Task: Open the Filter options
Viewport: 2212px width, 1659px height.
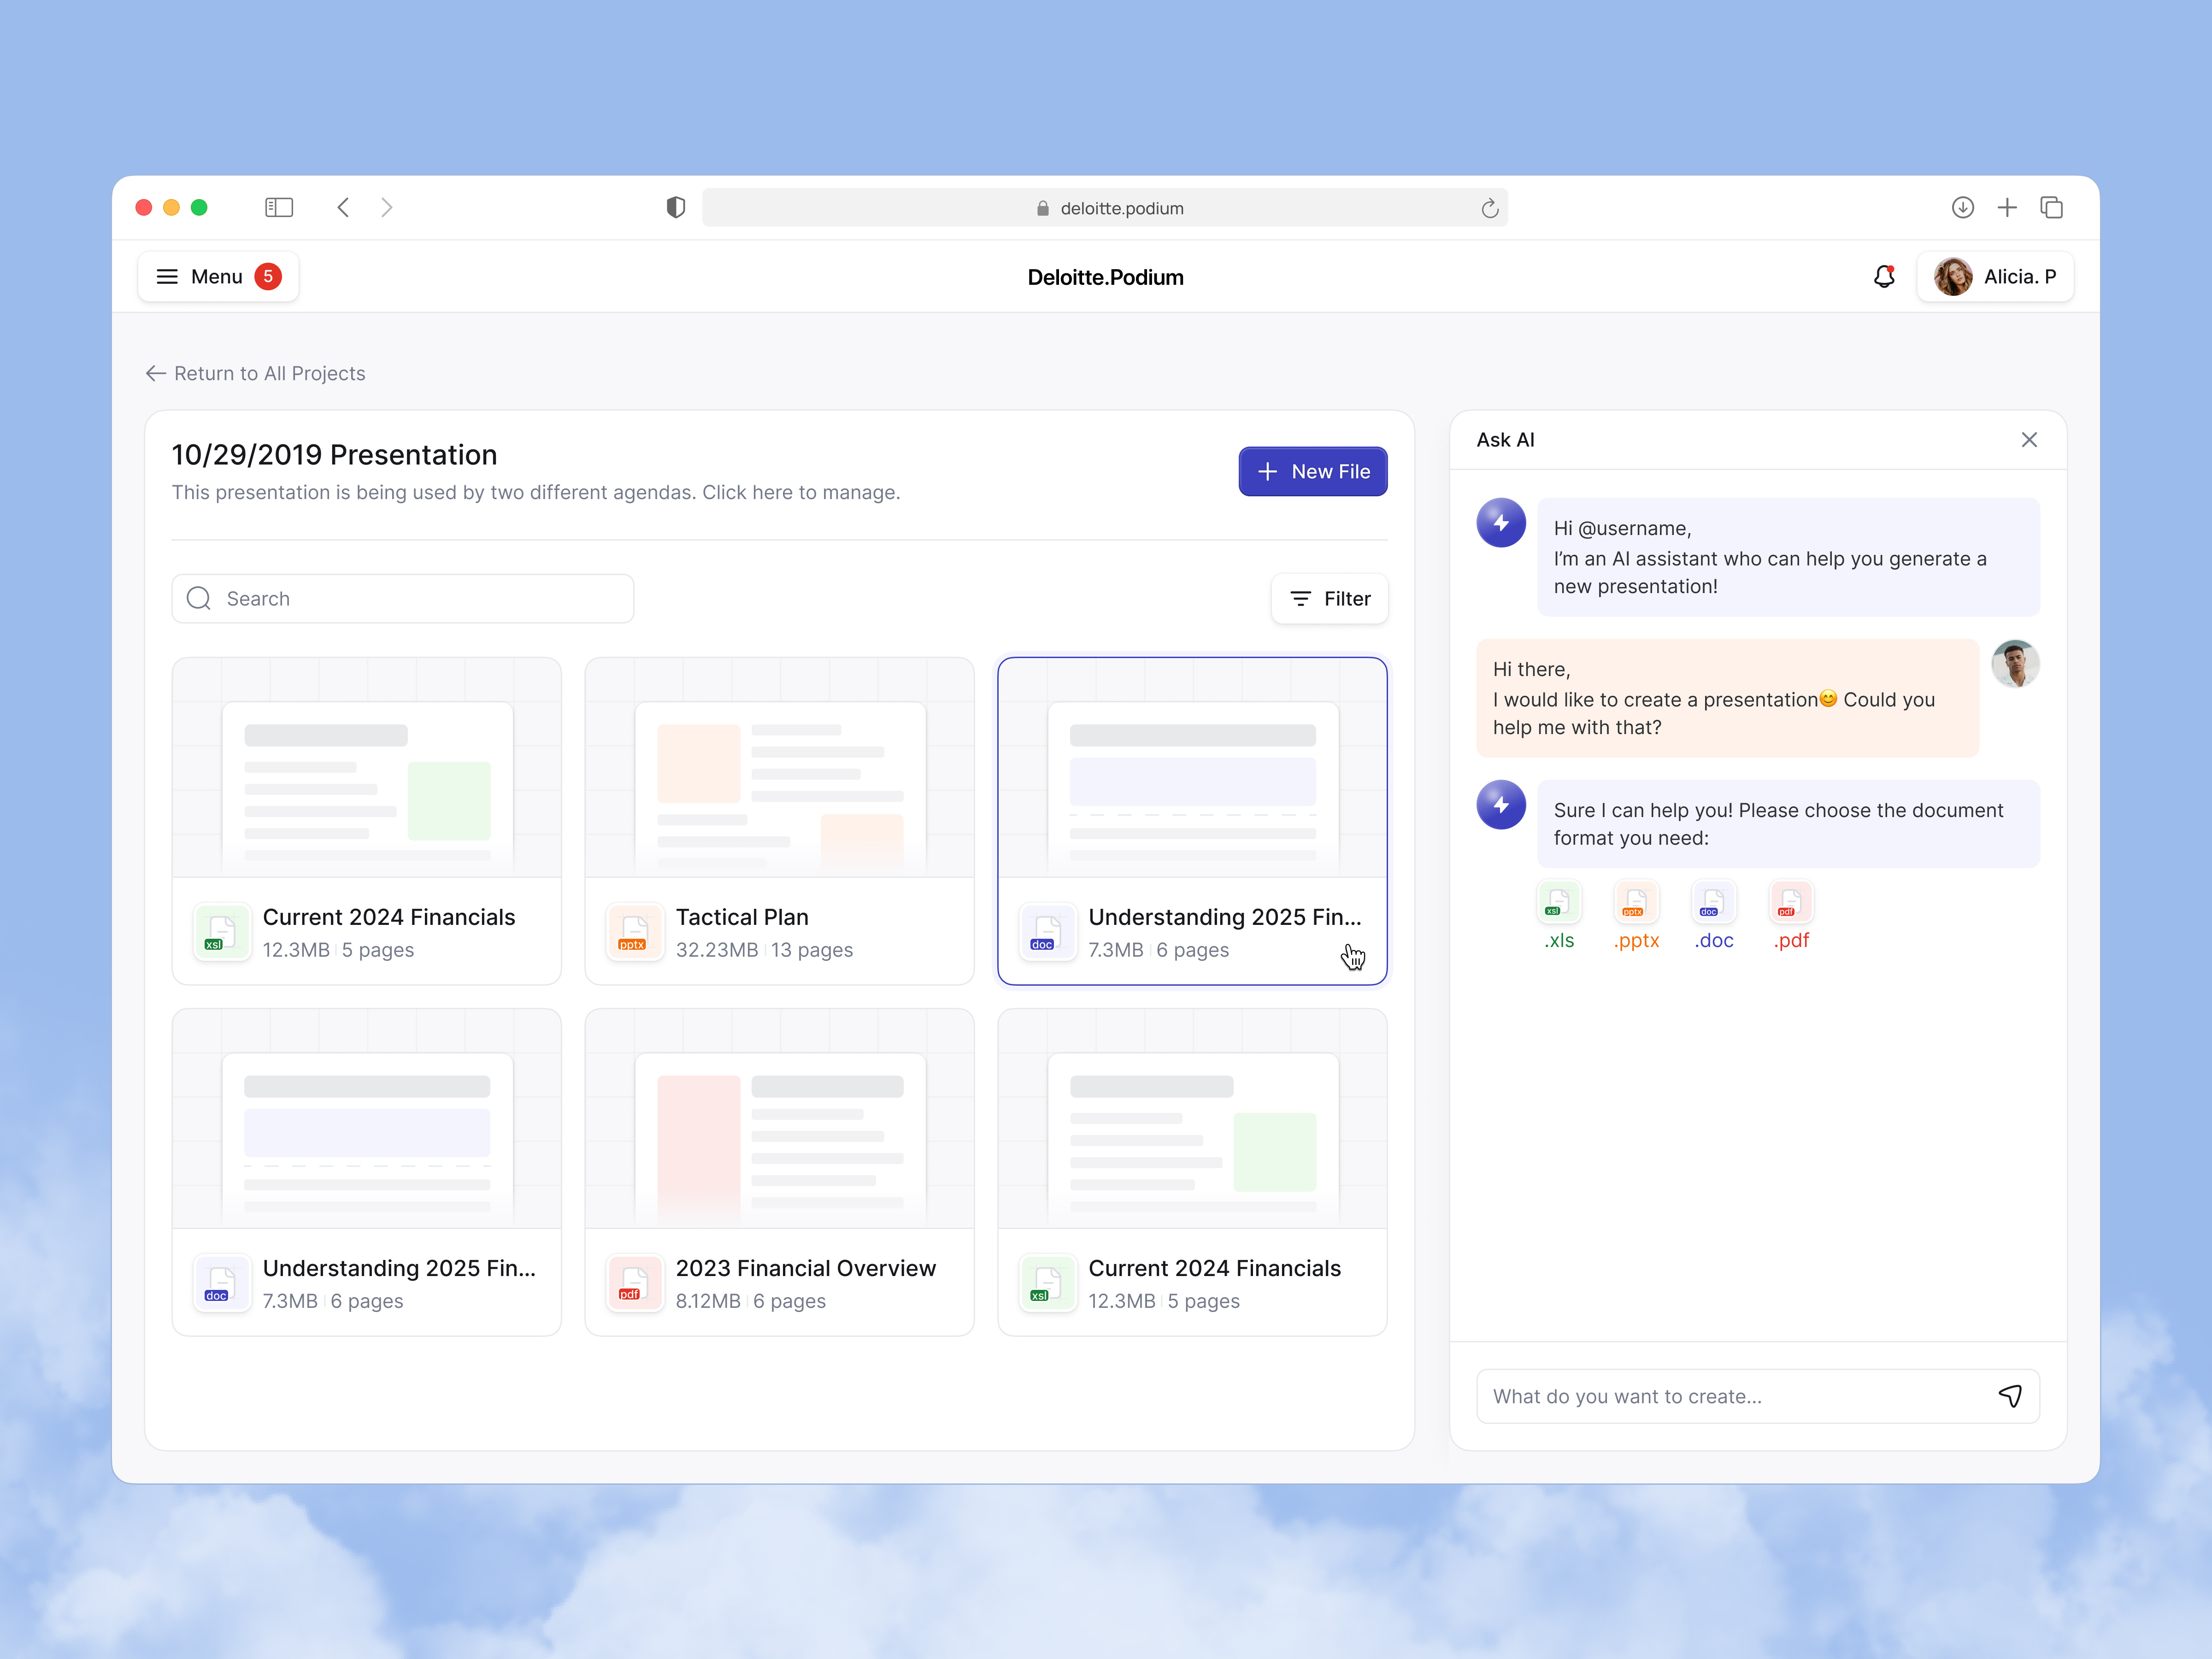Action: pos(1329,599)
